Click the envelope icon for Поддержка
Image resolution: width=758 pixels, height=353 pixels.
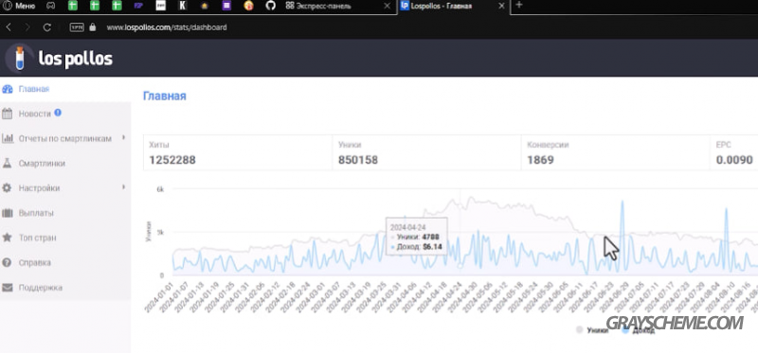(x=8, y=288)
